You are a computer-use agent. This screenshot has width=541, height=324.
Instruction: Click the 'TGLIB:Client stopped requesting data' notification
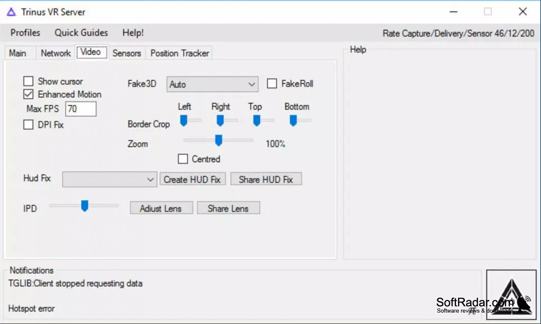[75, 283]
